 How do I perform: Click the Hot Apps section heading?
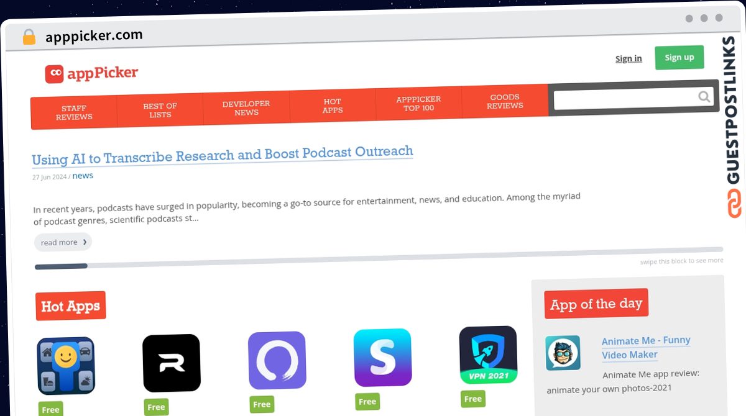(70, 306)
